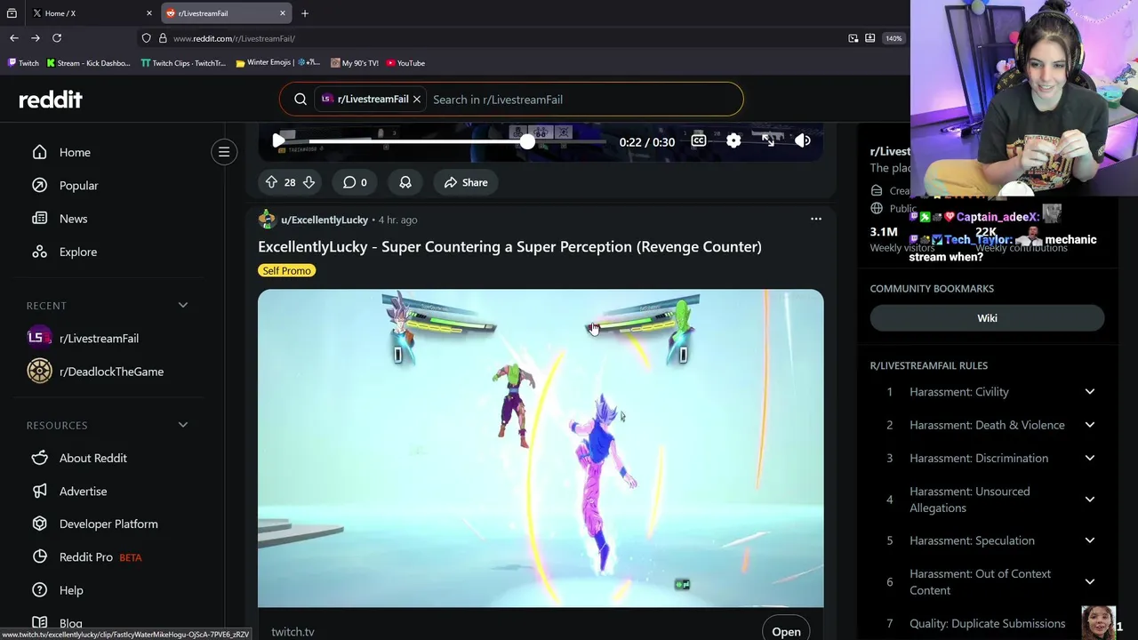Downvote the post with 28 points
The width and height of the screenshot is (1138, 640).
coord(309,182)
